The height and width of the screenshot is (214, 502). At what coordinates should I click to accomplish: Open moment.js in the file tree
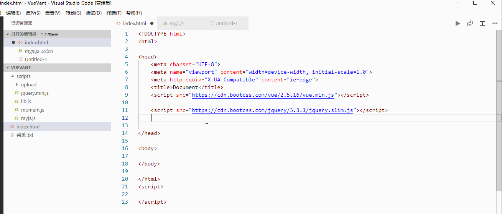(57, 110)
